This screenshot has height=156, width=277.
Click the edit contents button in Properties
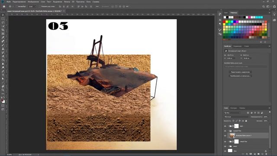(x=240, y=72)
